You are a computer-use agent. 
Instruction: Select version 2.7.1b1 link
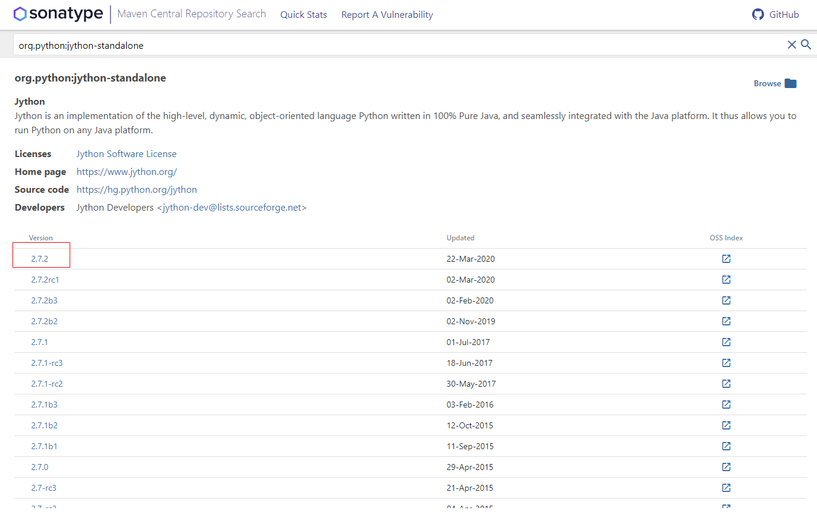tap(44, 446)
